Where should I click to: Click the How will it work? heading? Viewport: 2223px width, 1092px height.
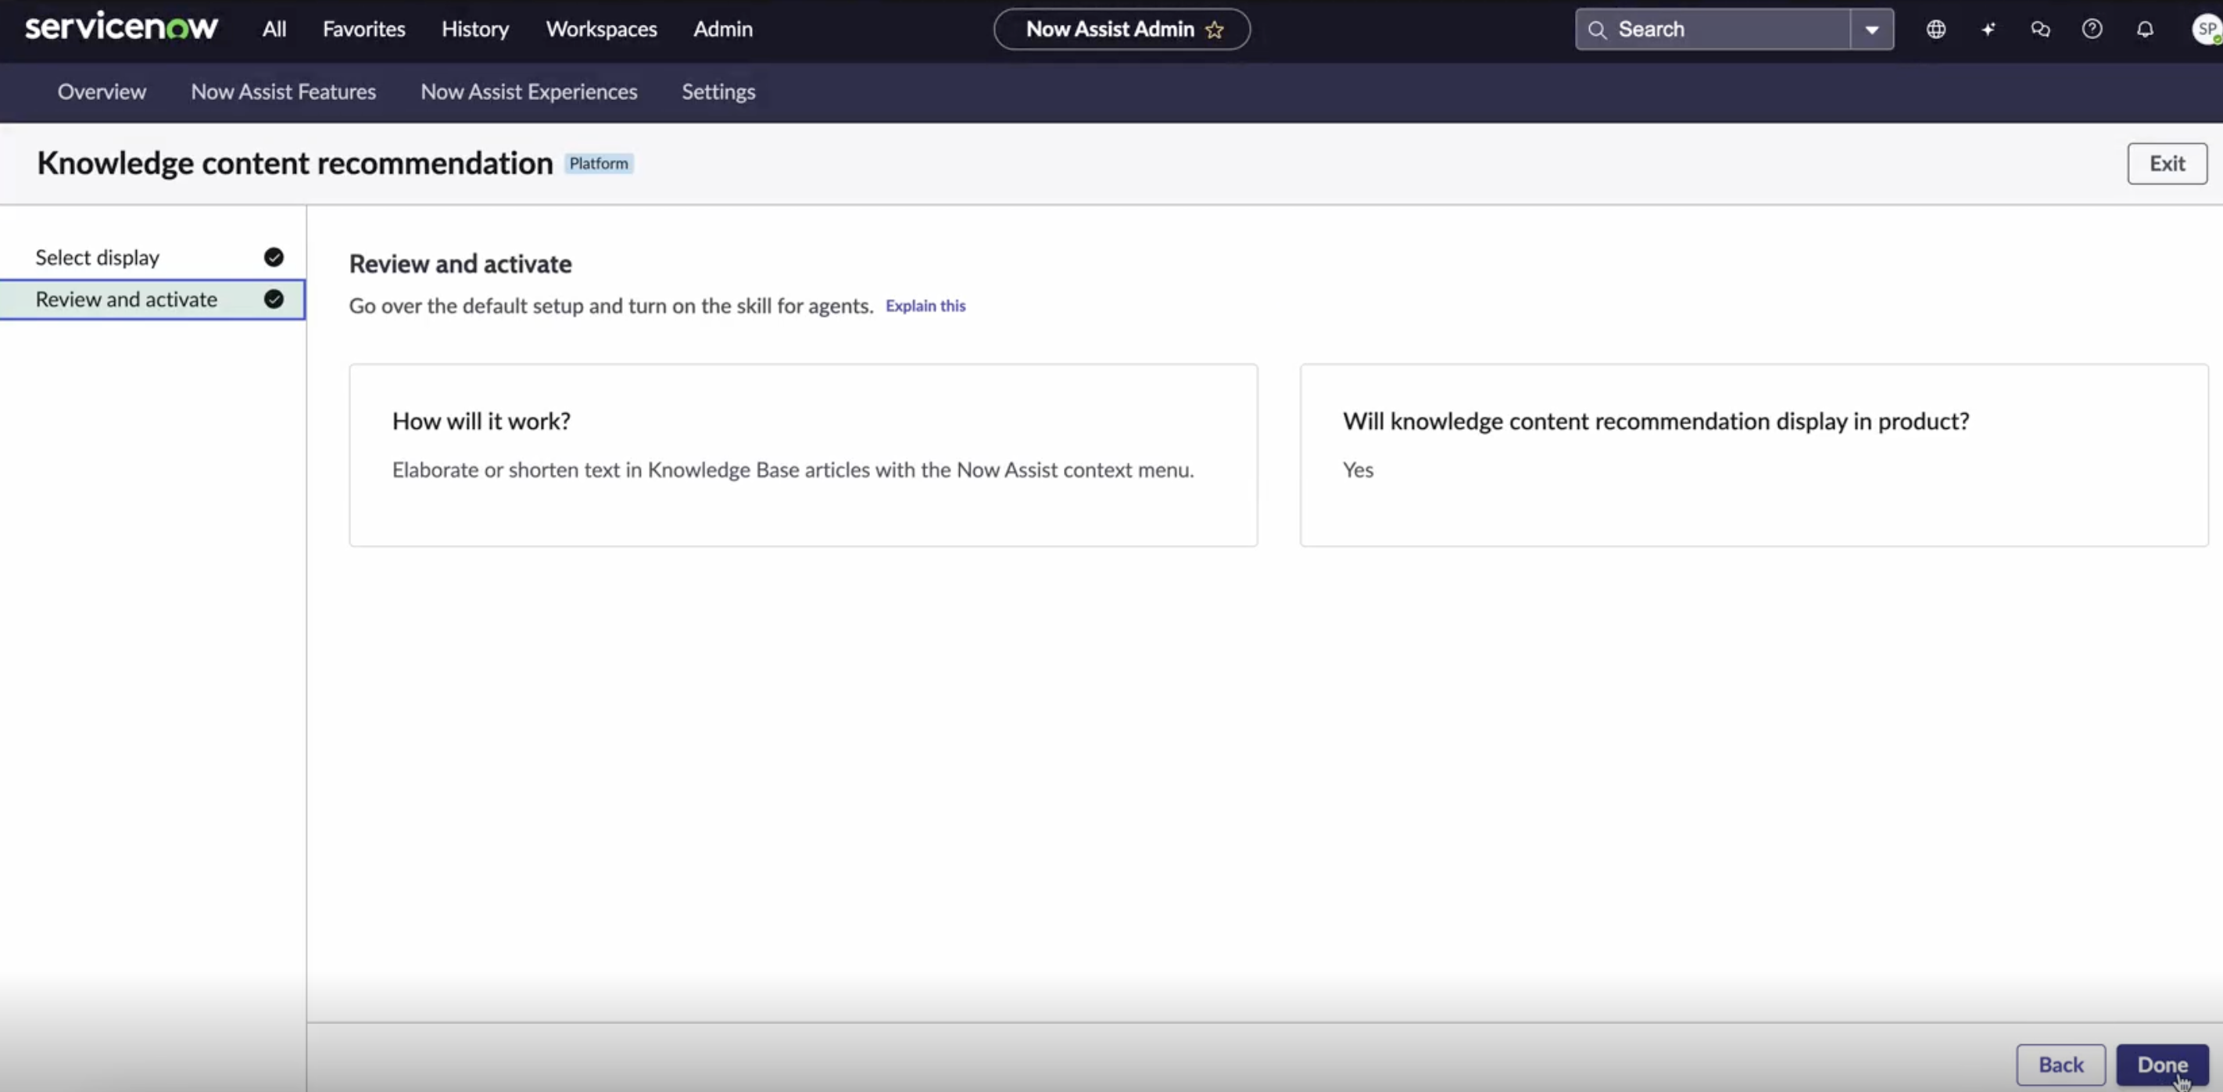click(481, 421)
